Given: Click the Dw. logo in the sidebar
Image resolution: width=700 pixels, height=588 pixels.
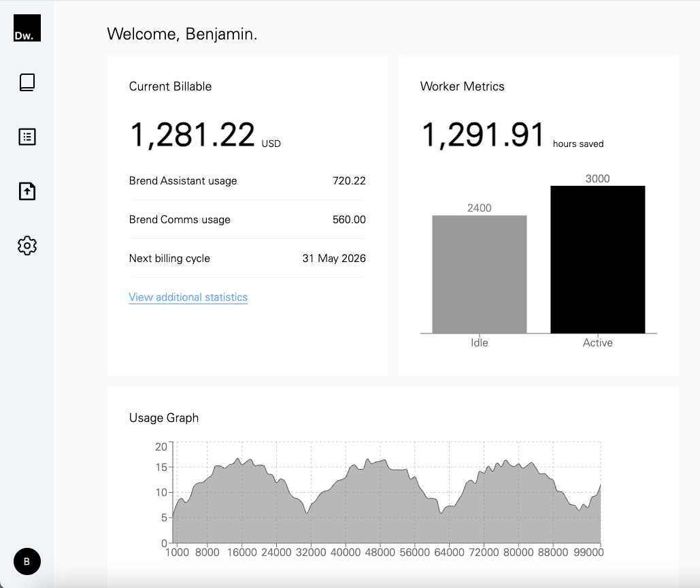Looking at the screenshot, I should point(27,28).
